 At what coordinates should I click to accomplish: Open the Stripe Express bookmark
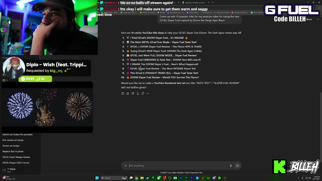coord(192,12)
